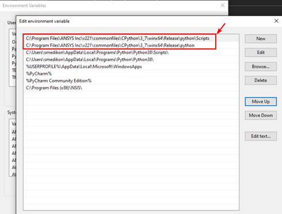The image size is (282, 214).
Task: Move the selected entry up
Action: [261, 102]
